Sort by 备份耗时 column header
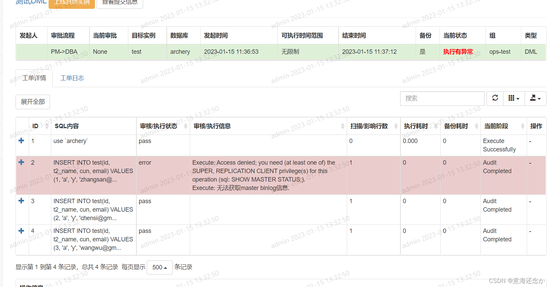This screenshot has height=287, width=550. 461,126
